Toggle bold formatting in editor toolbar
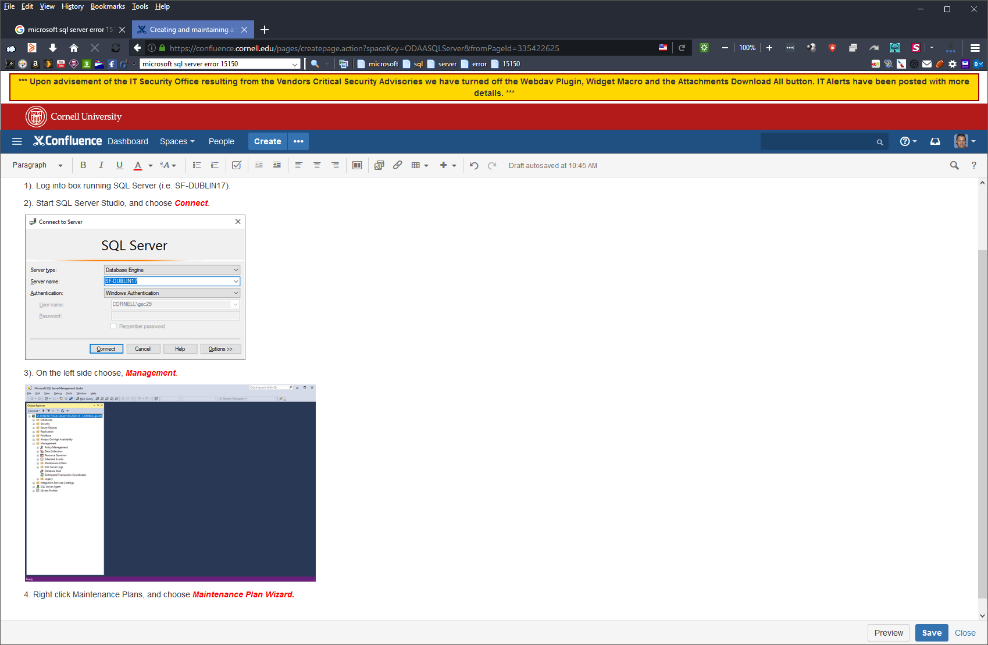 coord(83,165)
